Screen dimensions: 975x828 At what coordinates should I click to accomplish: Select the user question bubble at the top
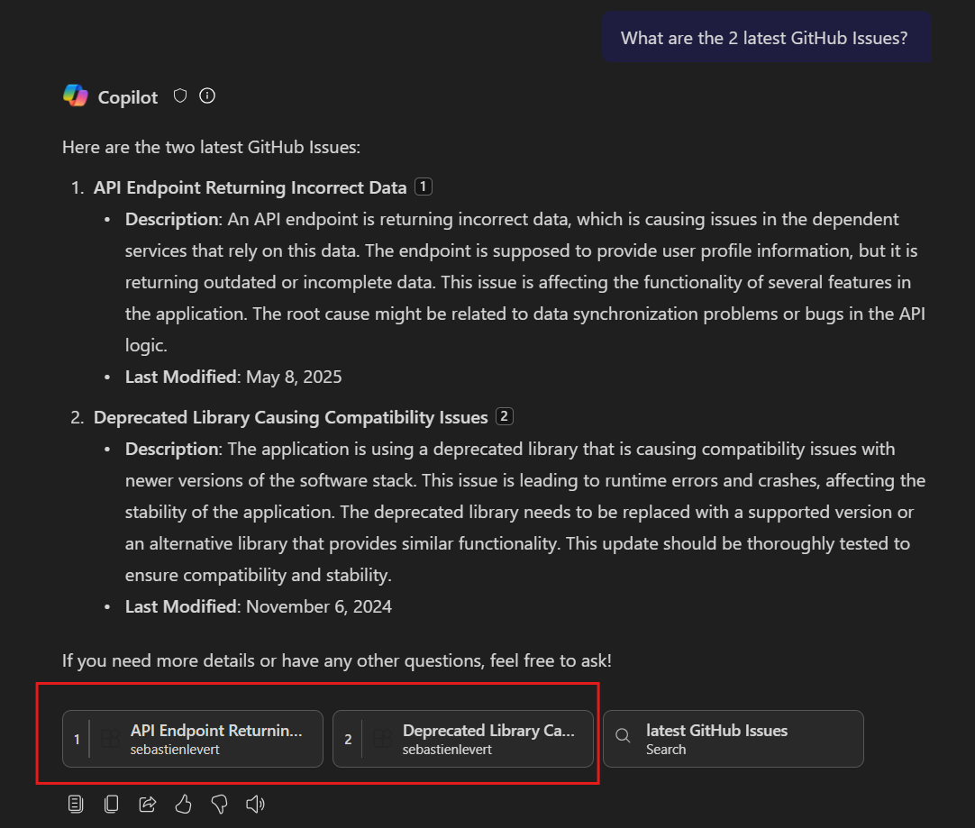(x=767, y=37)
